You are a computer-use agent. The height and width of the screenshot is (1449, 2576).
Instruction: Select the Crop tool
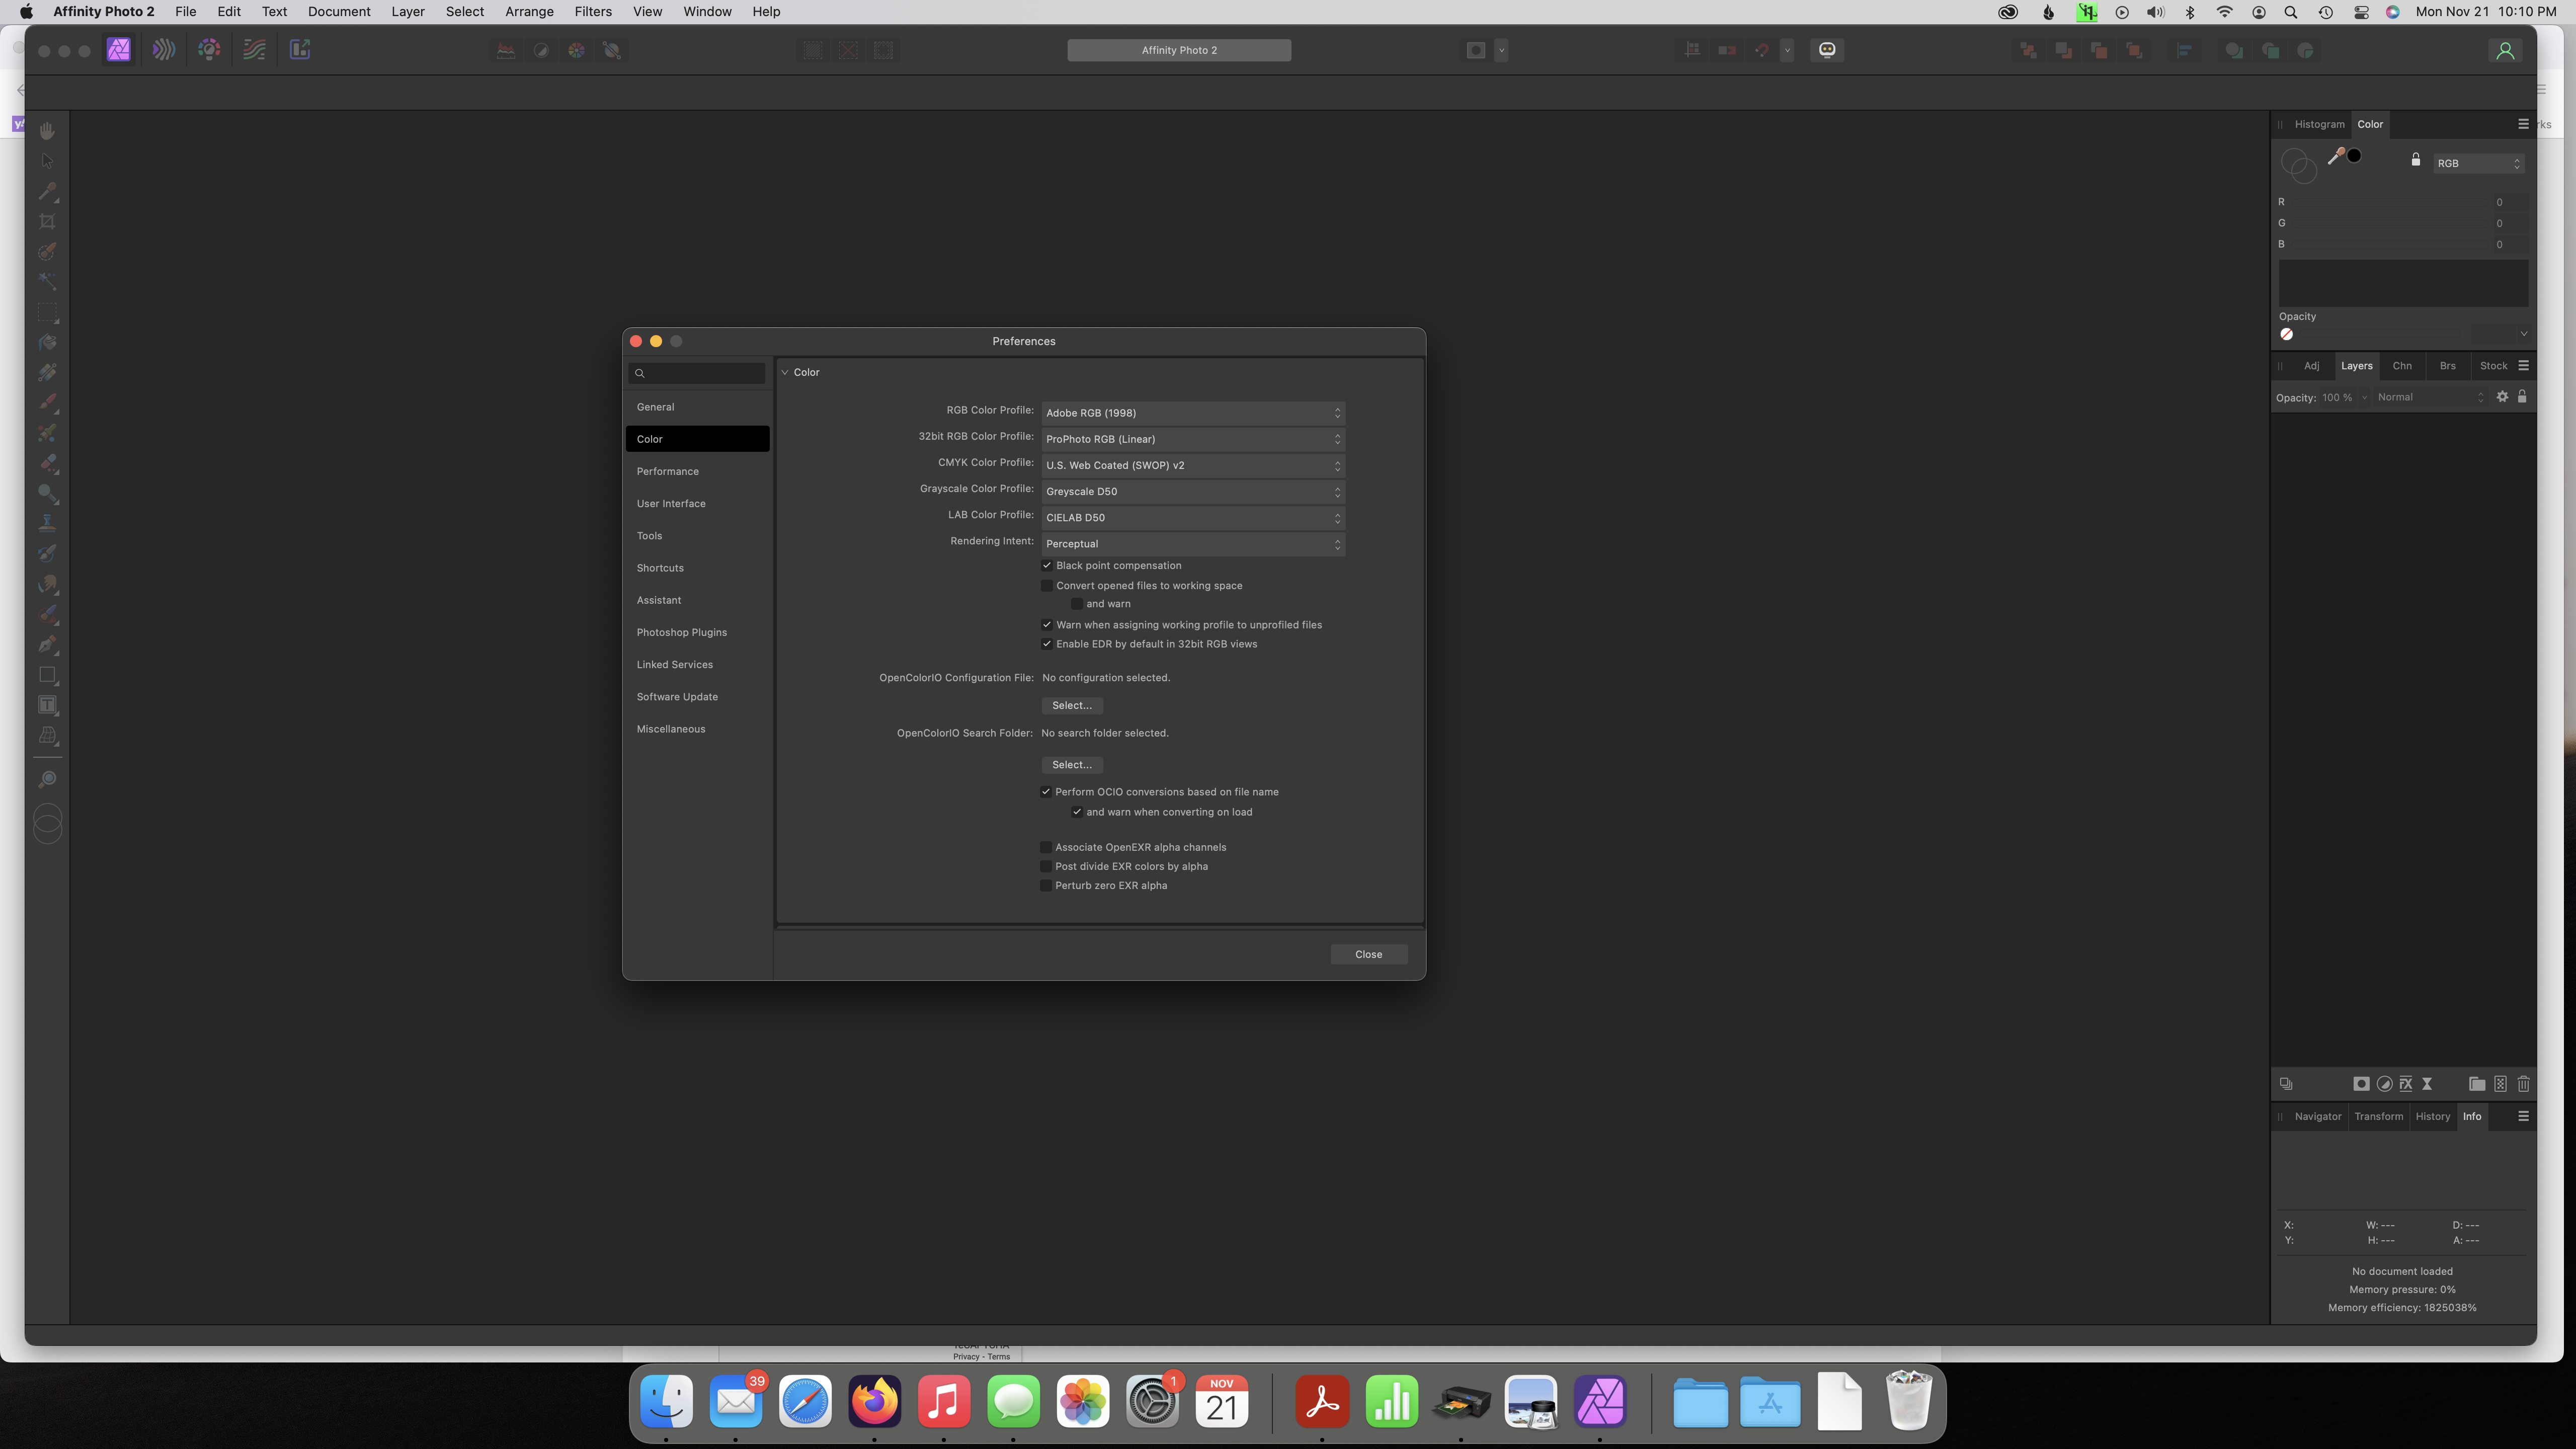coord(47,222)
